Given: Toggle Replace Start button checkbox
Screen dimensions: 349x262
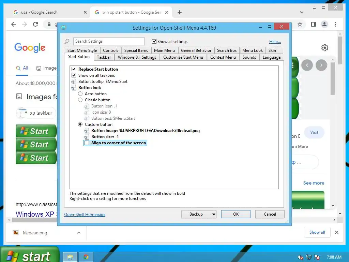Looking at the screenshot, I should 74,69.
